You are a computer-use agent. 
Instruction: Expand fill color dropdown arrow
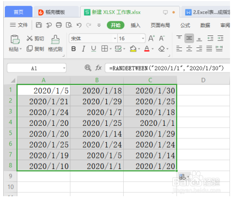click(139, 49)
